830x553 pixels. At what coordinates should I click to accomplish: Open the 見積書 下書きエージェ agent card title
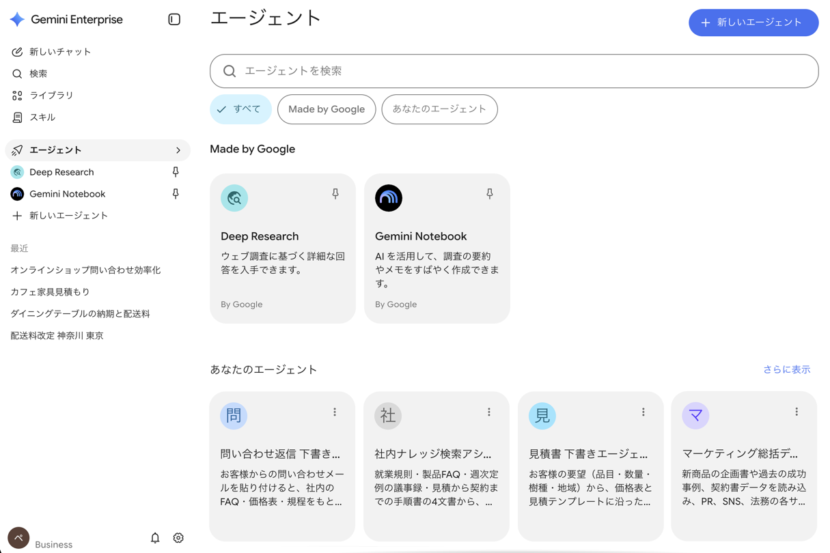[x=588, y=453]
